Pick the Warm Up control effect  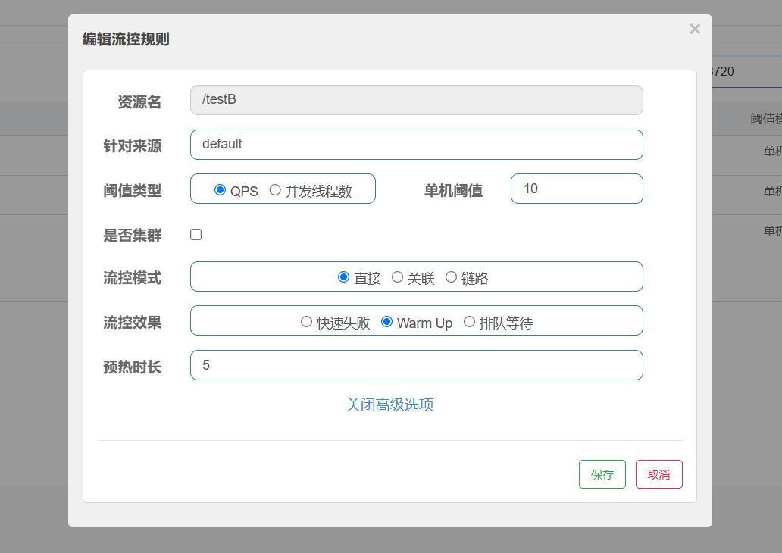tap(386, 322)
